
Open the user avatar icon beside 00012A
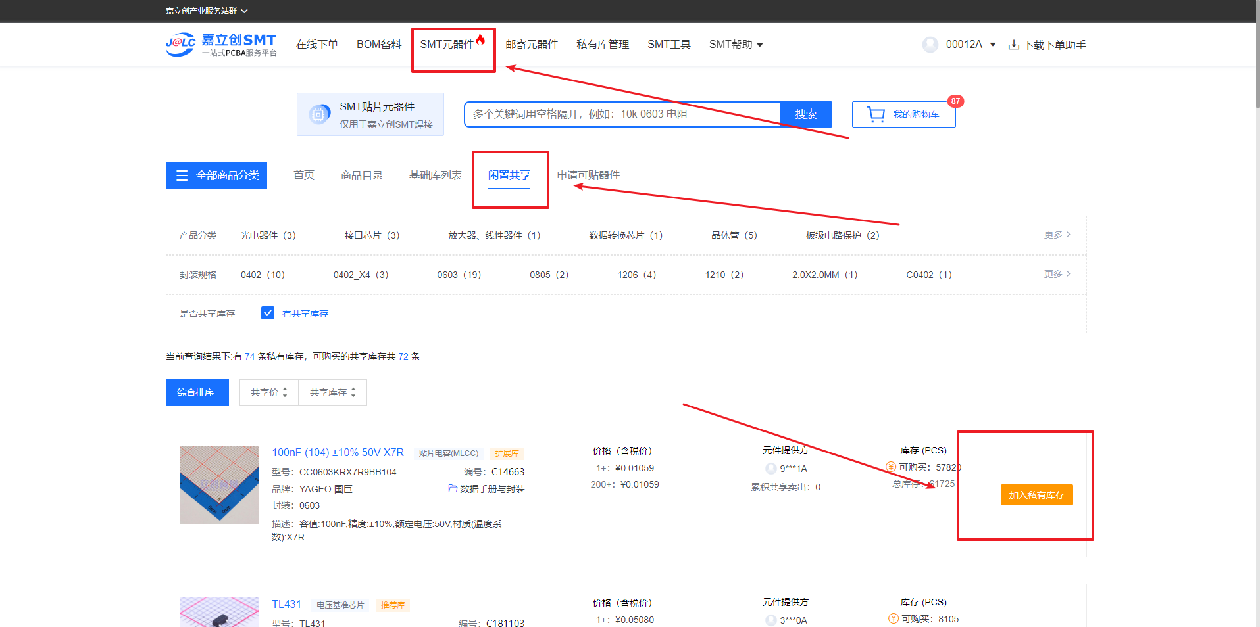[930, 45]
